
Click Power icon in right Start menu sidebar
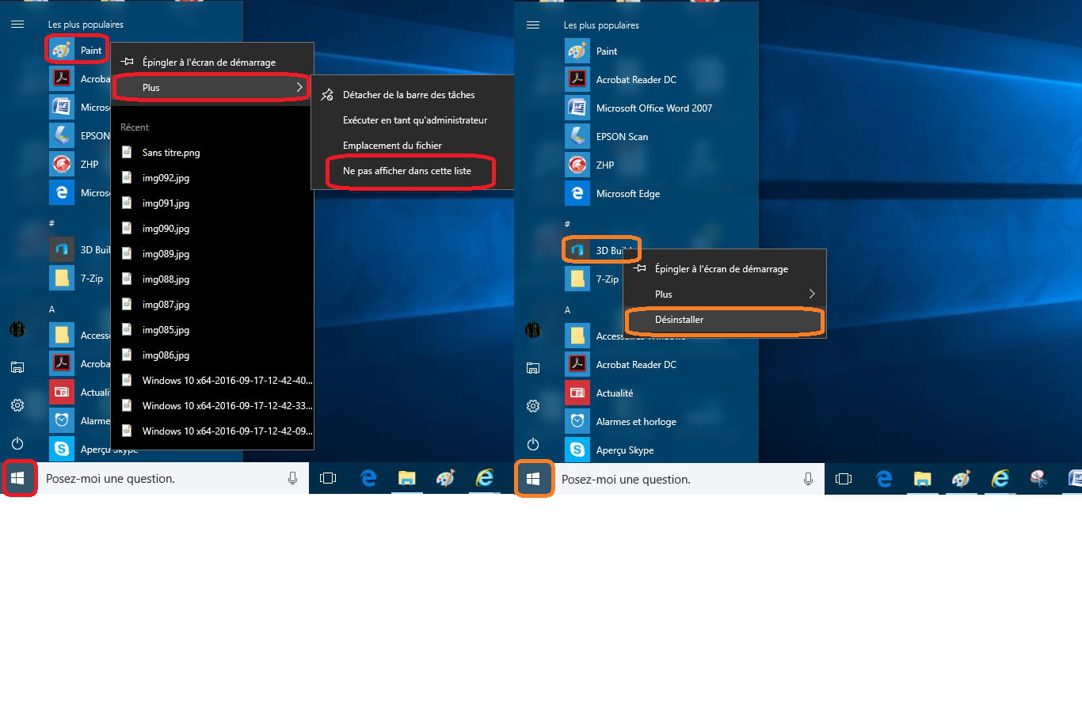533,444
